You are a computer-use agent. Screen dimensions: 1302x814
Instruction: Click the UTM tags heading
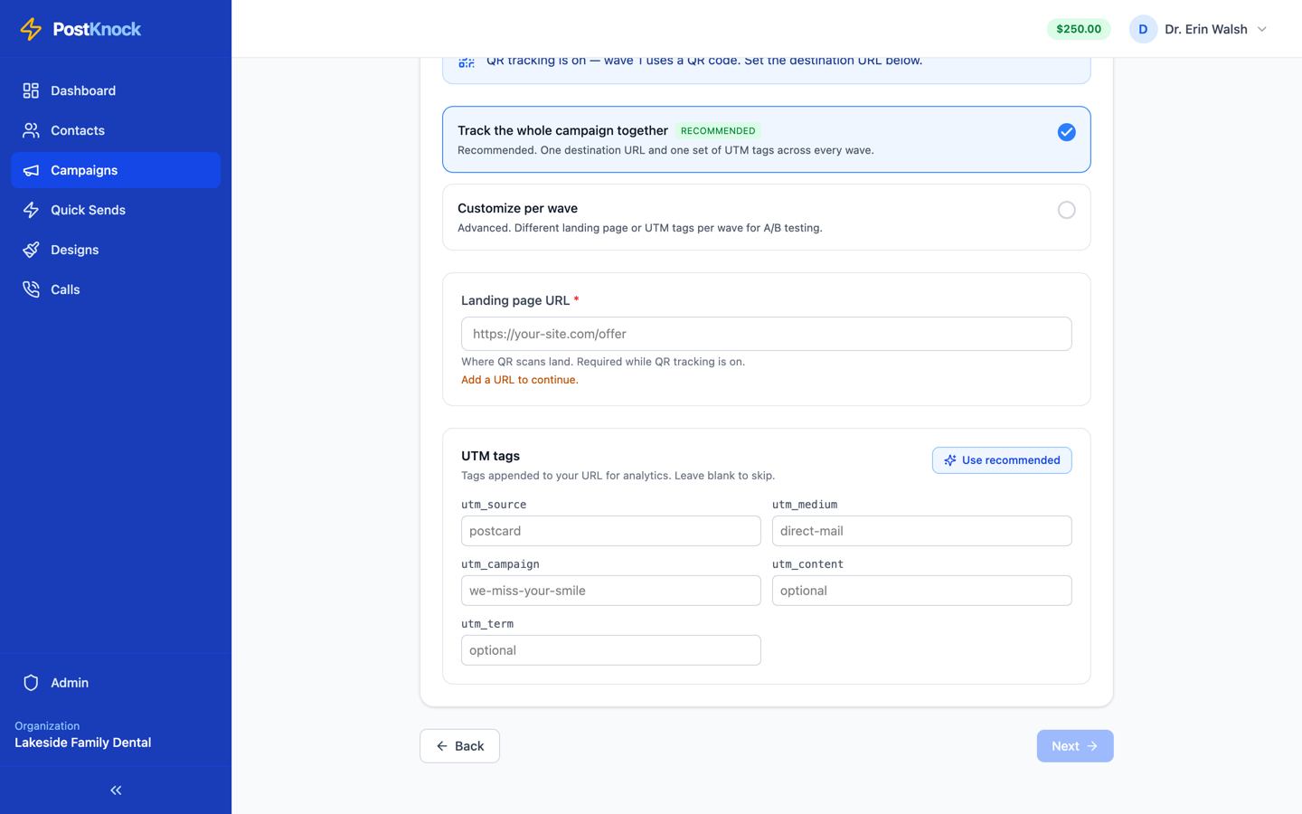(x=490, y=456)
